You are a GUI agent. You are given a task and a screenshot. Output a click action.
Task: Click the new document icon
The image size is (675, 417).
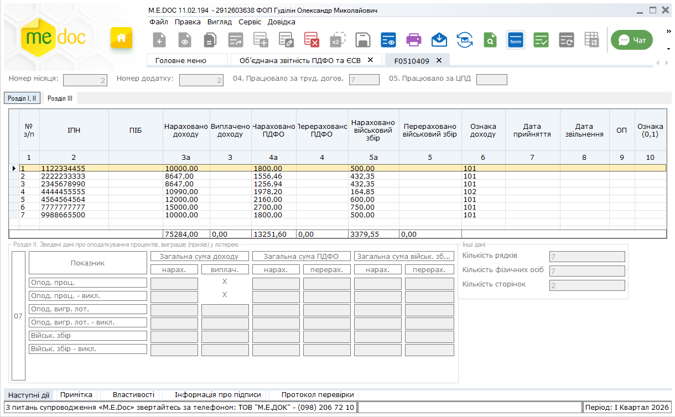pos(159,40)
